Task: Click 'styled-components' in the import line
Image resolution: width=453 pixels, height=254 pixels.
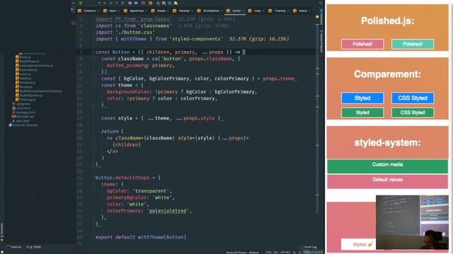Action: click(197, 39)
